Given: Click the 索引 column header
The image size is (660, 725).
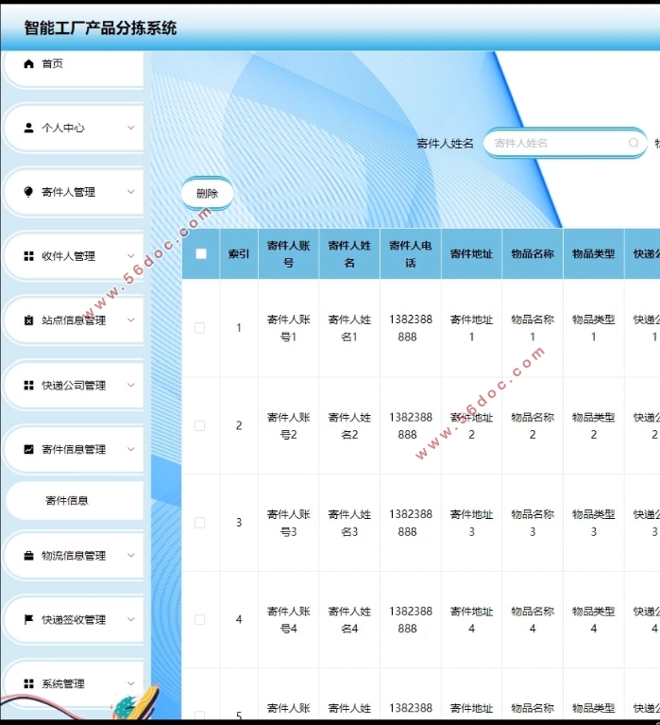Looking at the screenshot, I should click(x=239, y=253).
